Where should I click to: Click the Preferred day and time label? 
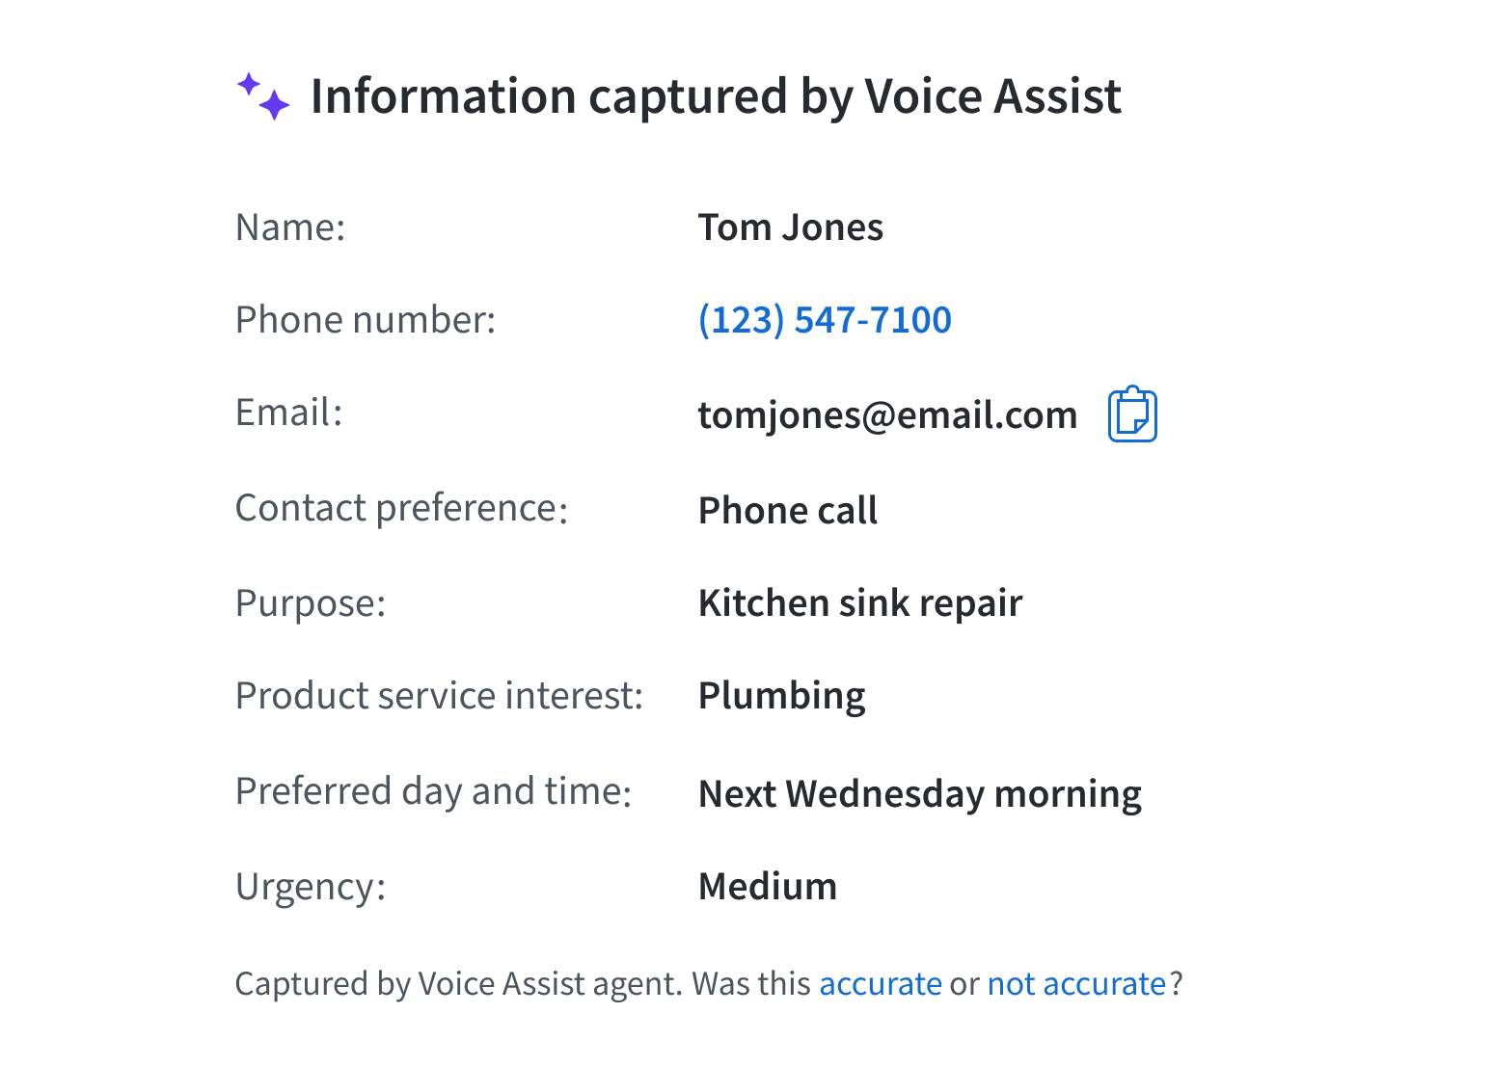coord(434,791)
